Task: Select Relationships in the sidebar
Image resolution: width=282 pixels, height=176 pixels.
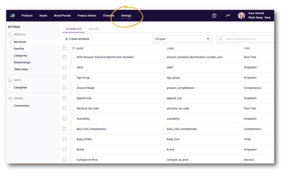Action: click(22, 62)
